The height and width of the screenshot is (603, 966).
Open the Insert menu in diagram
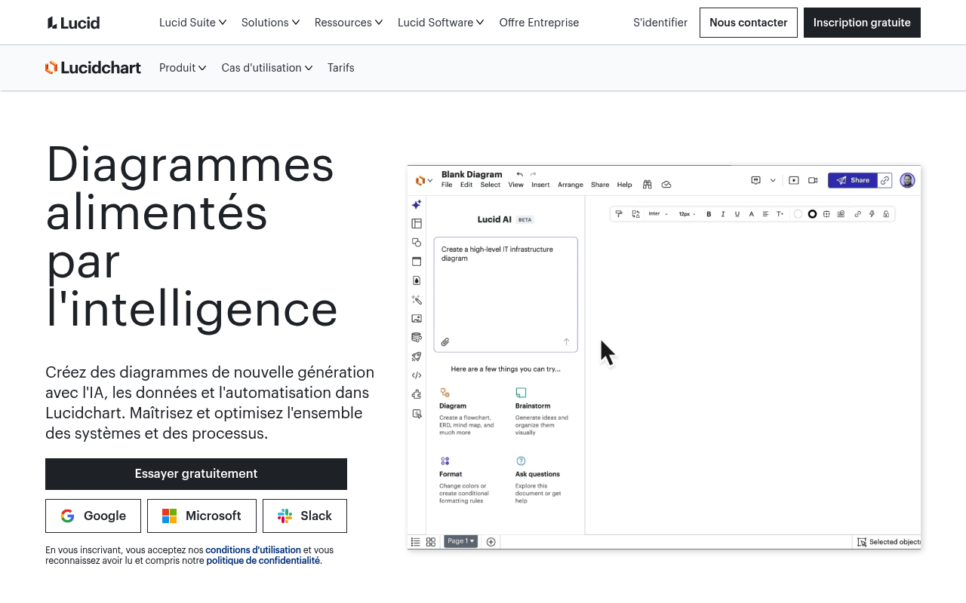pos(540,185)
